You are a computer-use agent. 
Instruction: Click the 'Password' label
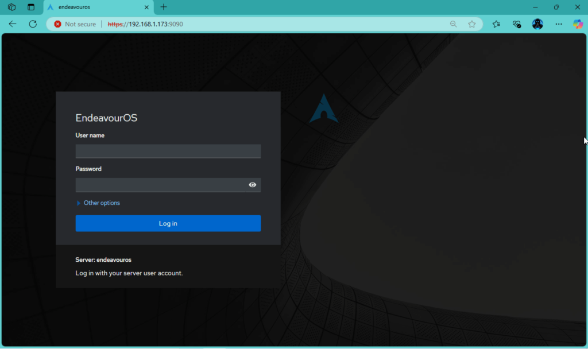pyautogui.click(x=88, y=169)
